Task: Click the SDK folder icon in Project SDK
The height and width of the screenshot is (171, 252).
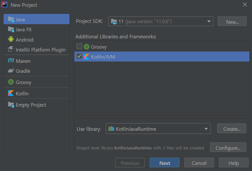Action: [114, 21]
